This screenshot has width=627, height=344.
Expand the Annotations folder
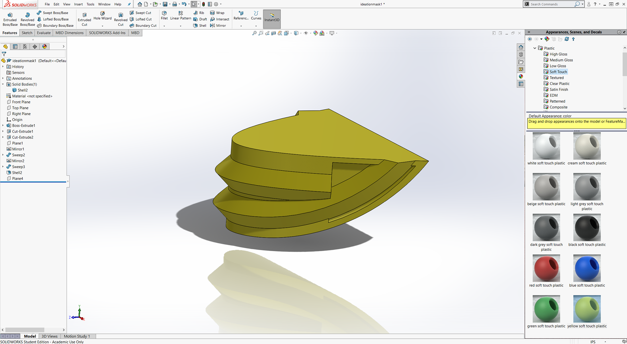click(x=3, y=78)
